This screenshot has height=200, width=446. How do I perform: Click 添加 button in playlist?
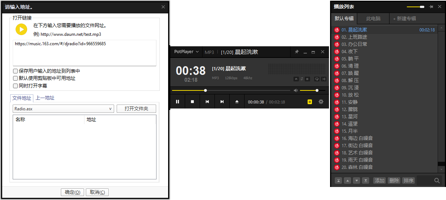click(379, 180)
